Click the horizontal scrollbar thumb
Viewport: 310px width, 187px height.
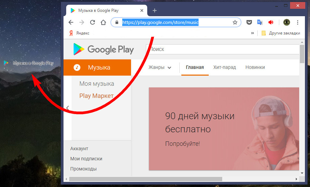(146, 179)
